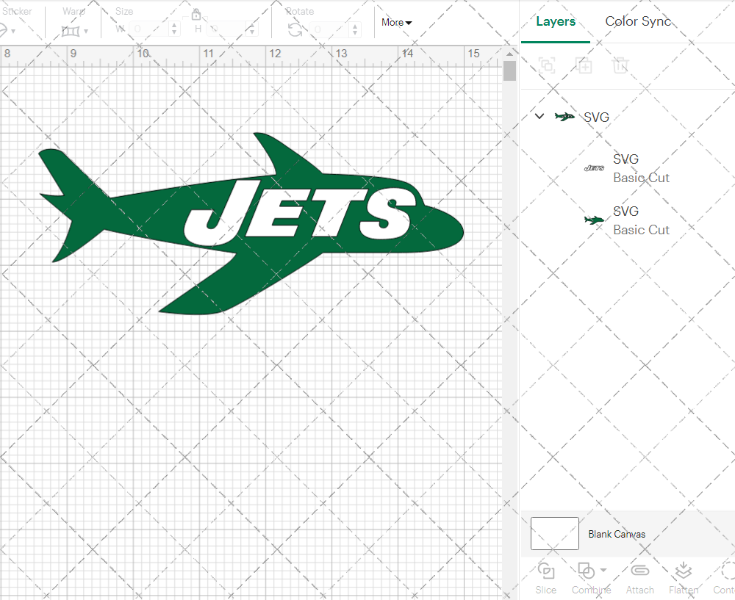Screen dimensions: 735x600
Task: Click the Slice tool
Action: (546, 579)
